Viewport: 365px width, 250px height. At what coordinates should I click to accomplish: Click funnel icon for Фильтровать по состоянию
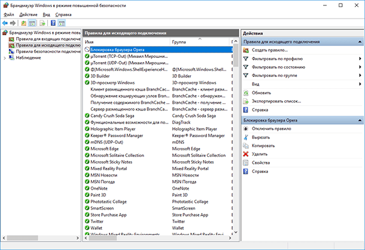coord(246,67)
